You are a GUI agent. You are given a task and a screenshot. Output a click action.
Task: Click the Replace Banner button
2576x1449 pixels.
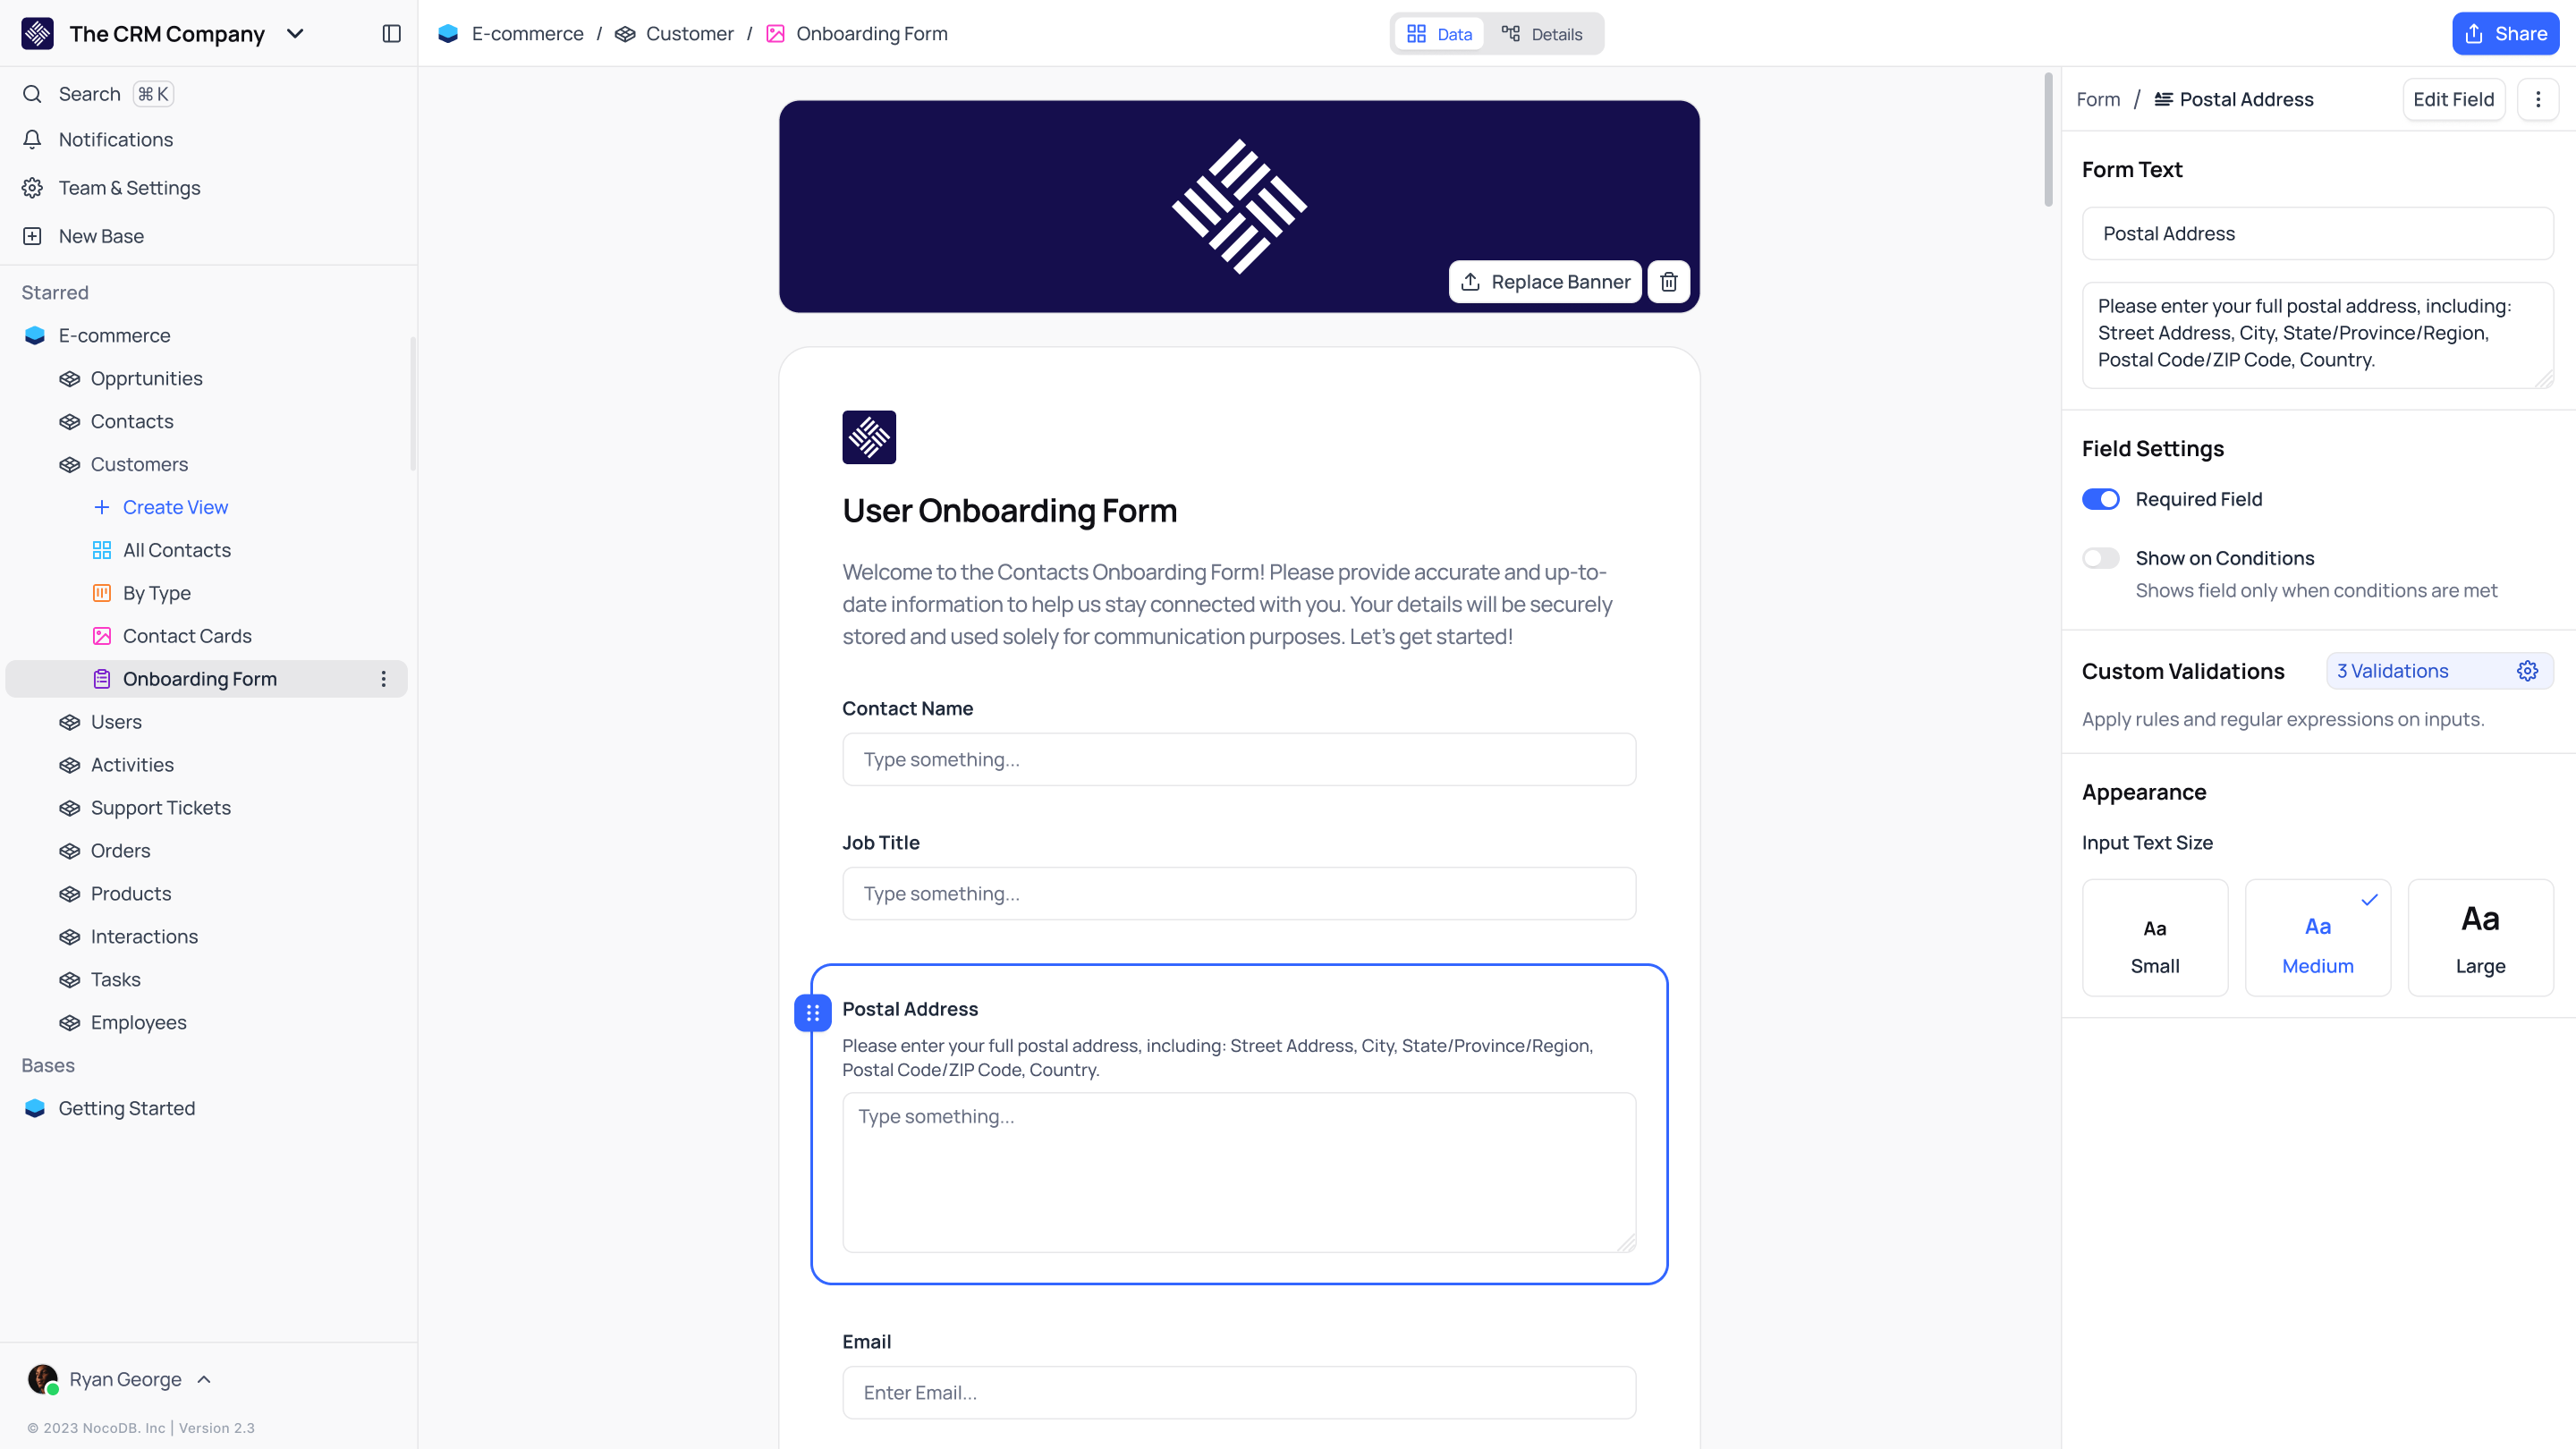coord(1544,282)
